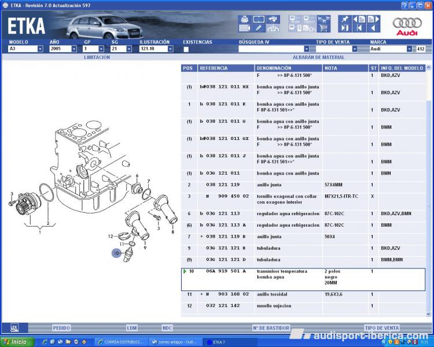Click the POS column header
The height and width of the screenshot is (347, 434).
(189, 68)
